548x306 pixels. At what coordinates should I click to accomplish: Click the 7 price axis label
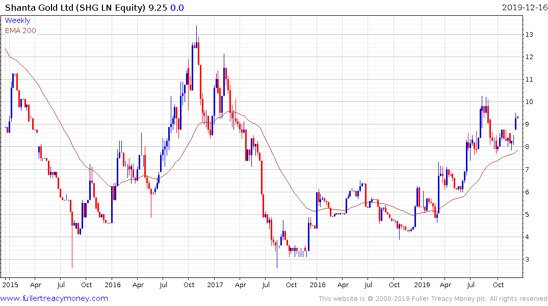(527, 169)
